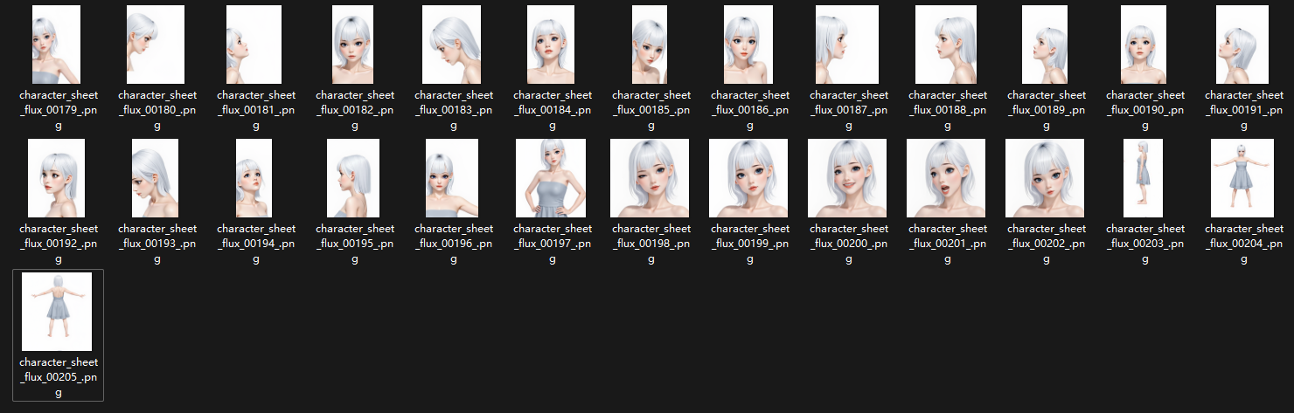This screenshot has width=1294, height=413.
Task: Click the file name text character_sheet_flux_00202_.png
Action: point(1047,244)
